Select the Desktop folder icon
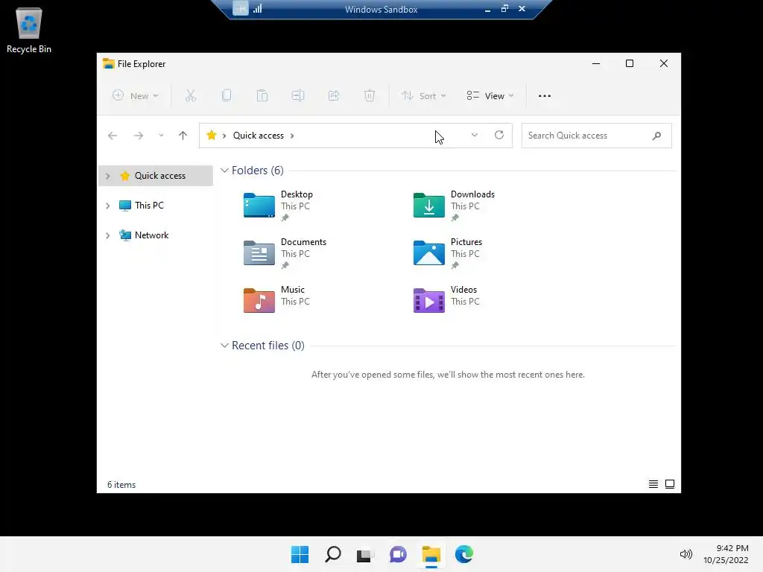Image resolution: width=763 pixels, height=572 pixels. [x=259, y=205]
